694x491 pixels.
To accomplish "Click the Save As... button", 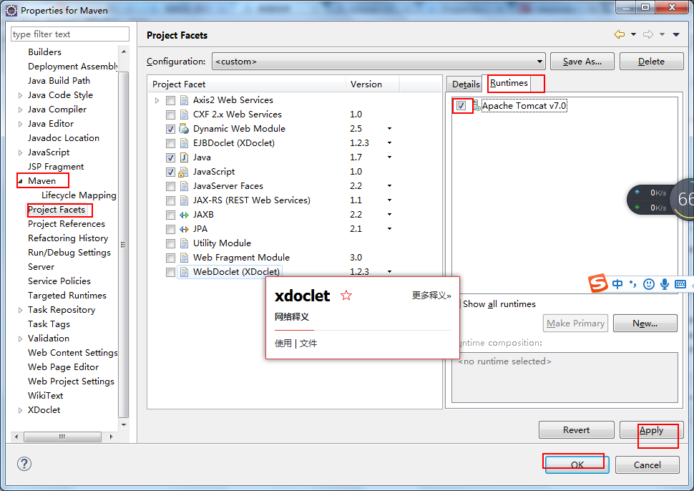I will 582,61.
